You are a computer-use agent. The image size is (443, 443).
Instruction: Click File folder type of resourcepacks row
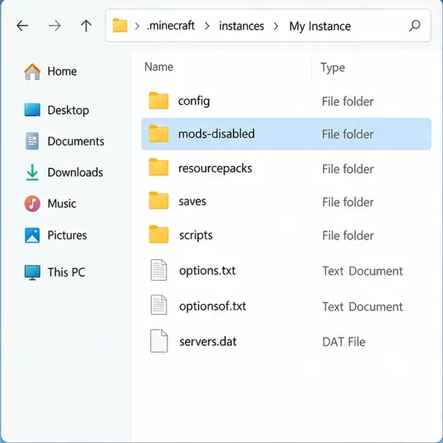pos(348,169)
